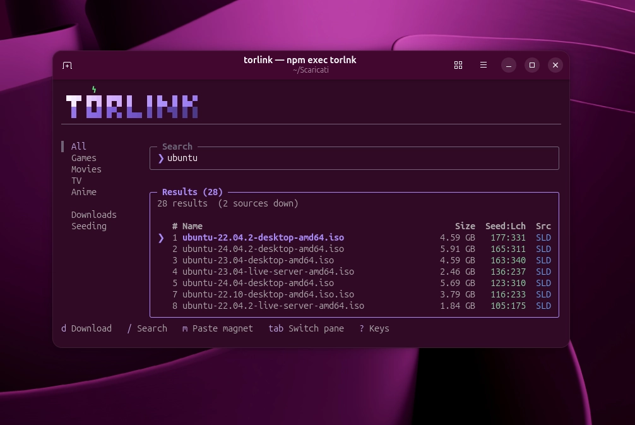The image size is (635, 425).
Task: Close the torlink terminal window
Action: click(555, 65)
